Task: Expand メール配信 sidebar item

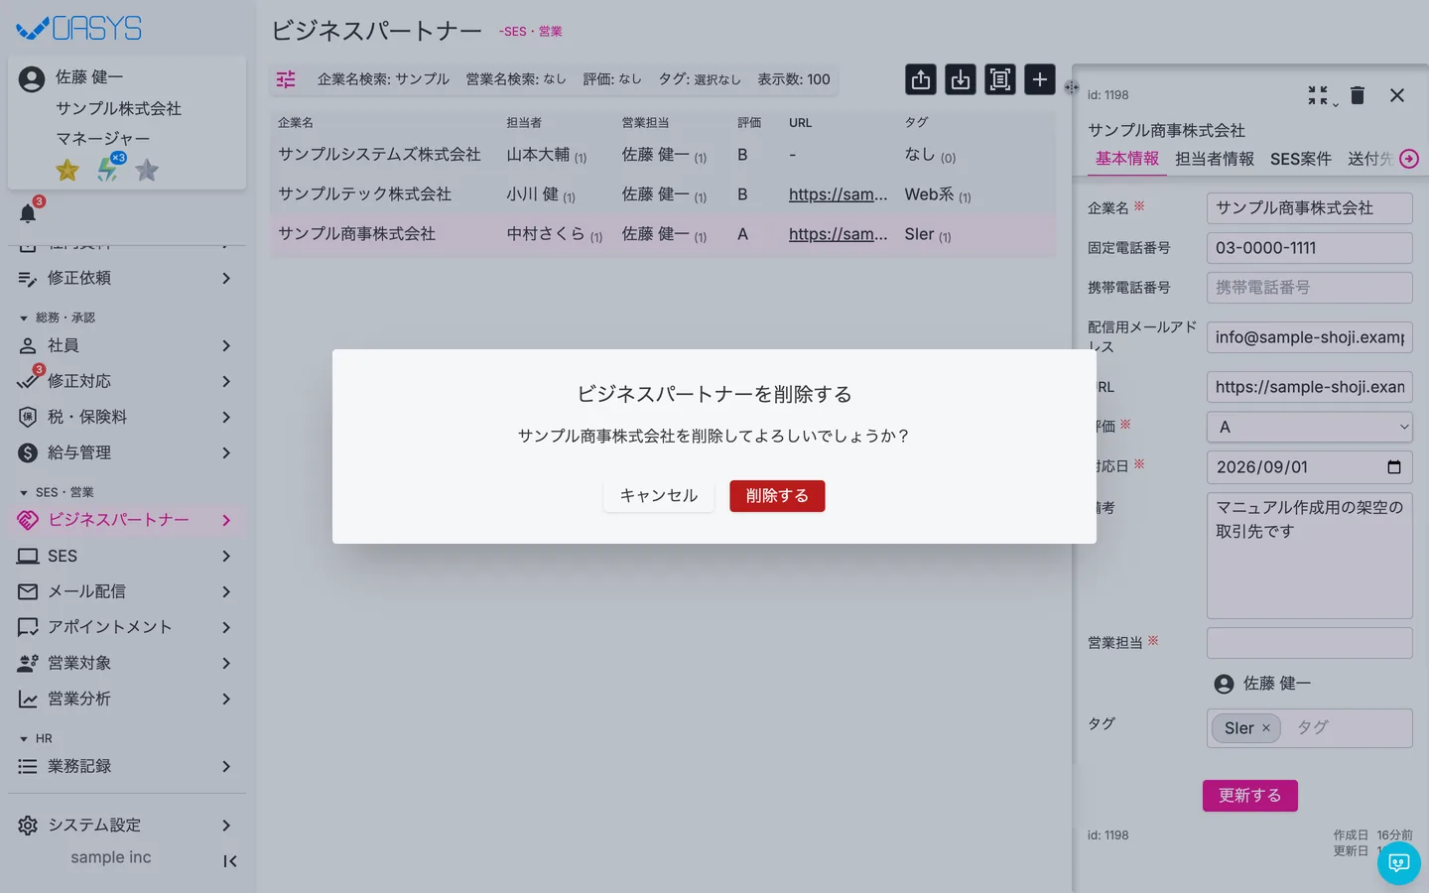Action: (127, 592)
